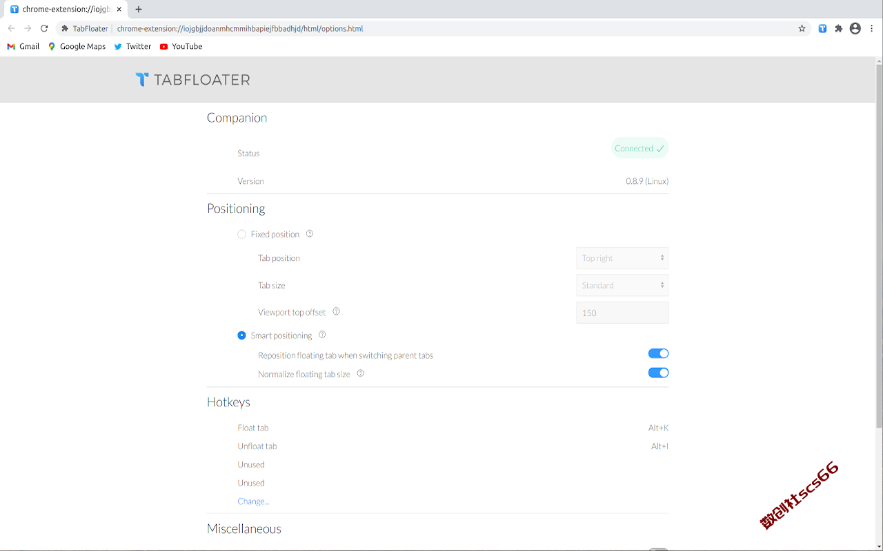
Task: Select the Smart positioning radio button
Action: (x=241, y=335)
